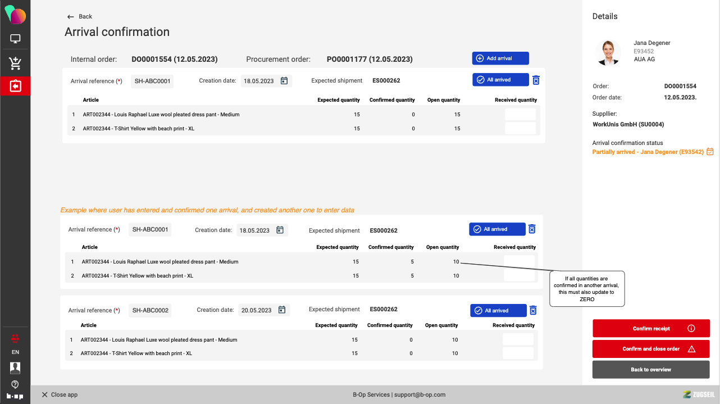Open the shopping cart sidebar icon
The width and height of the screenshot is (720, 404).
15,63
